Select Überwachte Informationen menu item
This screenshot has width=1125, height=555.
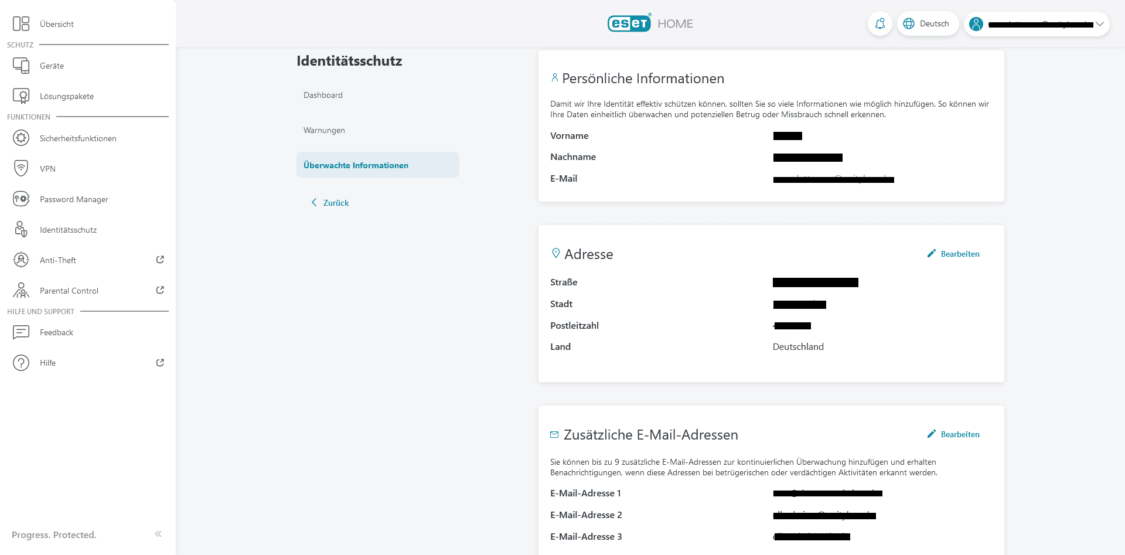pos(356,165)
